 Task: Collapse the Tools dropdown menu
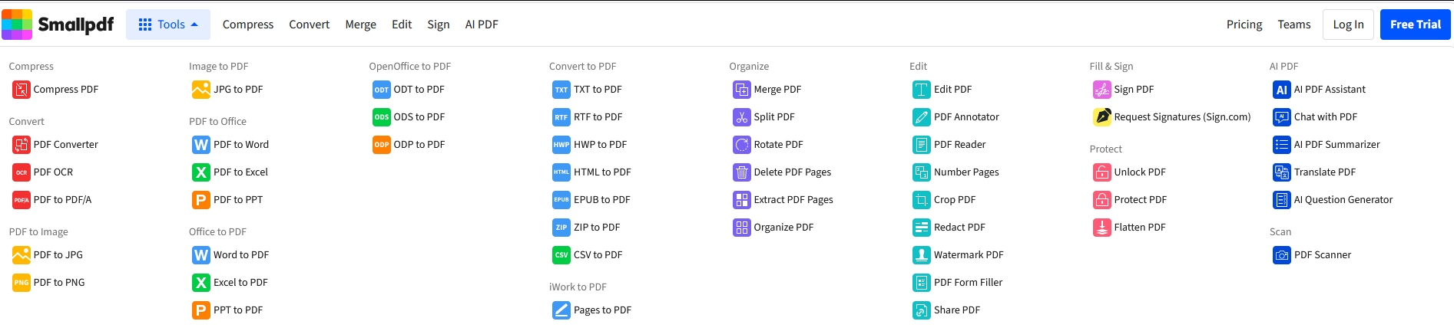pos(167,25)
